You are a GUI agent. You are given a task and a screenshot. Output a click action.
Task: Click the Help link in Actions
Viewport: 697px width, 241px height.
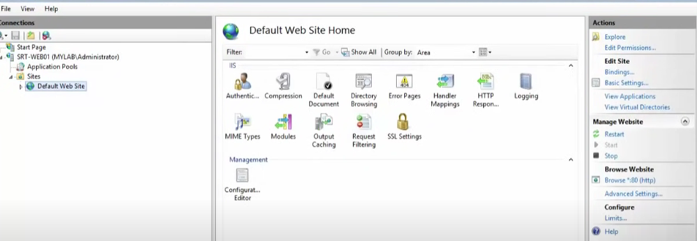click(x=611, y=231)
